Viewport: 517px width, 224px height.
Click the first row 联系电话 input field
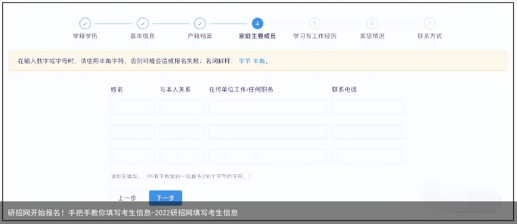click(368, 107)
